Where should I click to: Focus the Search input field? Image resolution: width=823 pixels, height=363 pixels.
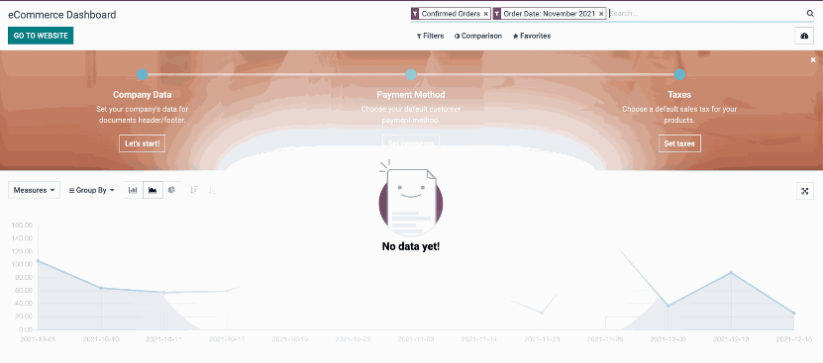[x=706, y=14]
